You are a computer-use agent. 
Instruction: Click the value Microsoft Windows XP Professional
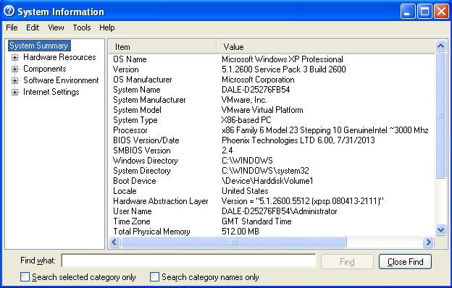[x=282, y=59]
